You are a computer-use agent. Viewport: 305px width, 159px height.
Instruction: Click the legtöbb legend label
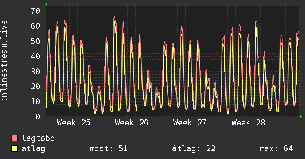(38, 138)
